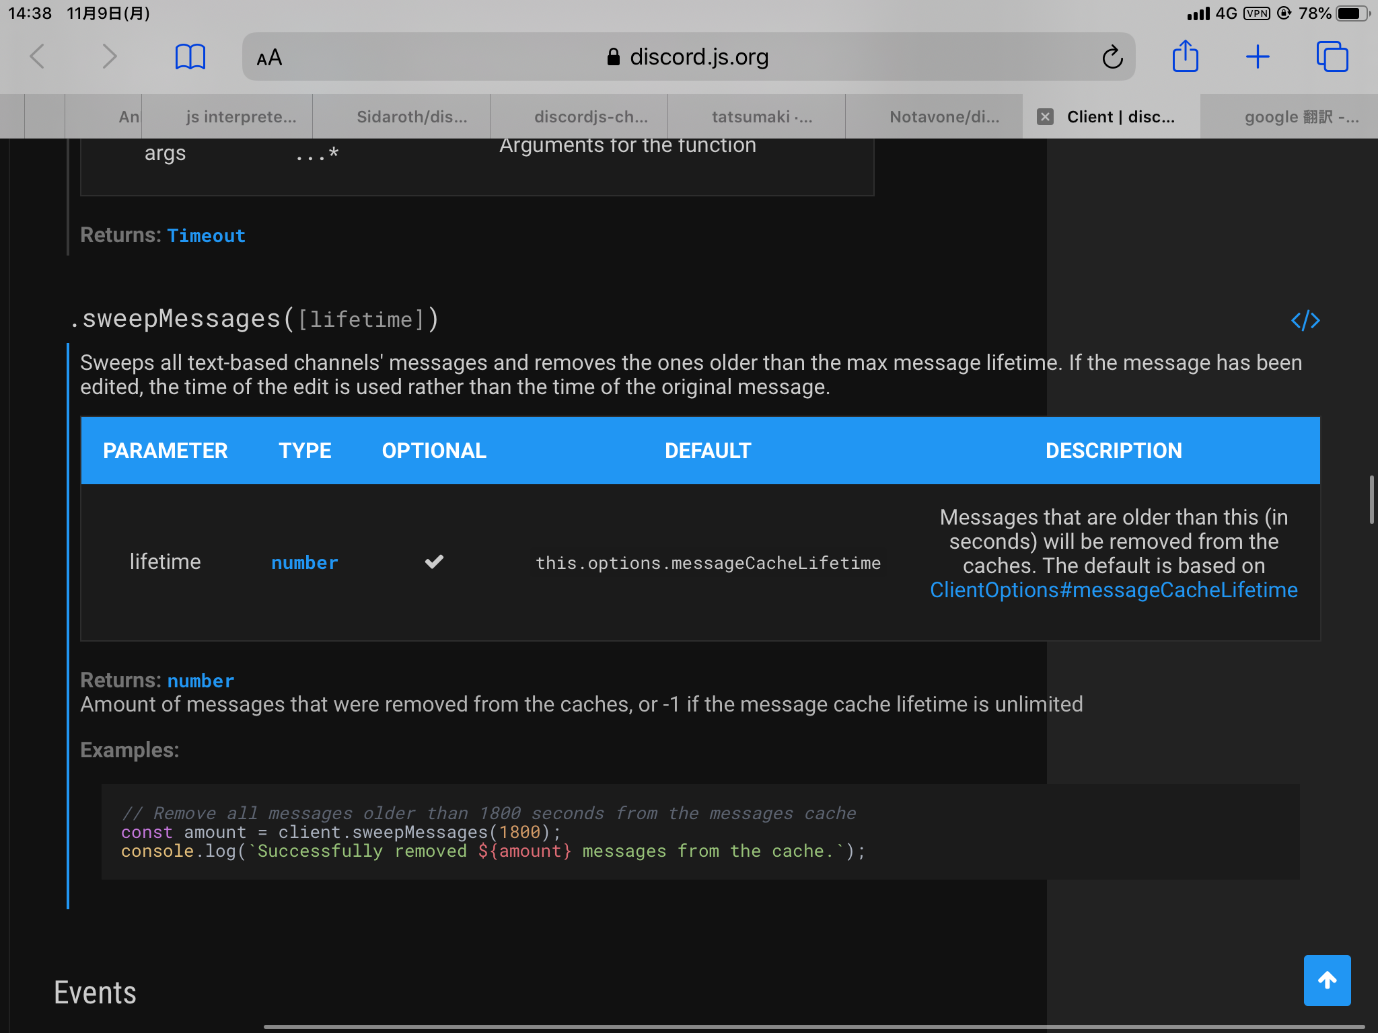1378x1033 pixels.
Task: Switch to the tatsumaki tab
Action: [762, 117]
